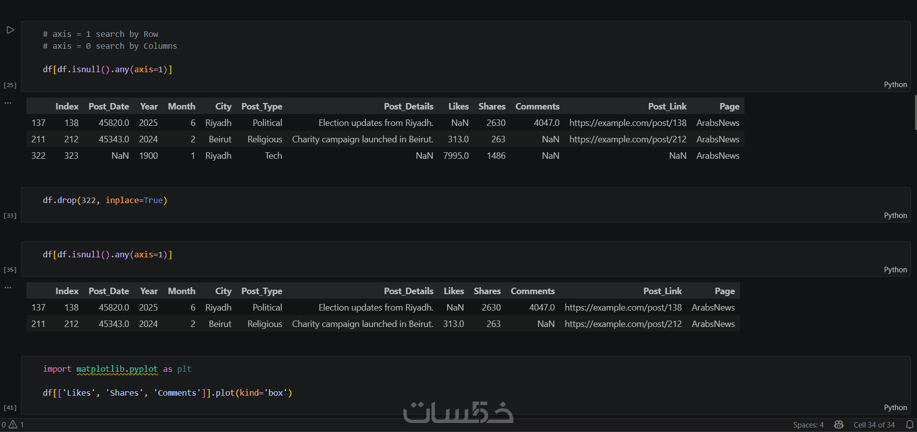Grab the vertical scrollbar at right edge

click(x=916, y=112)
